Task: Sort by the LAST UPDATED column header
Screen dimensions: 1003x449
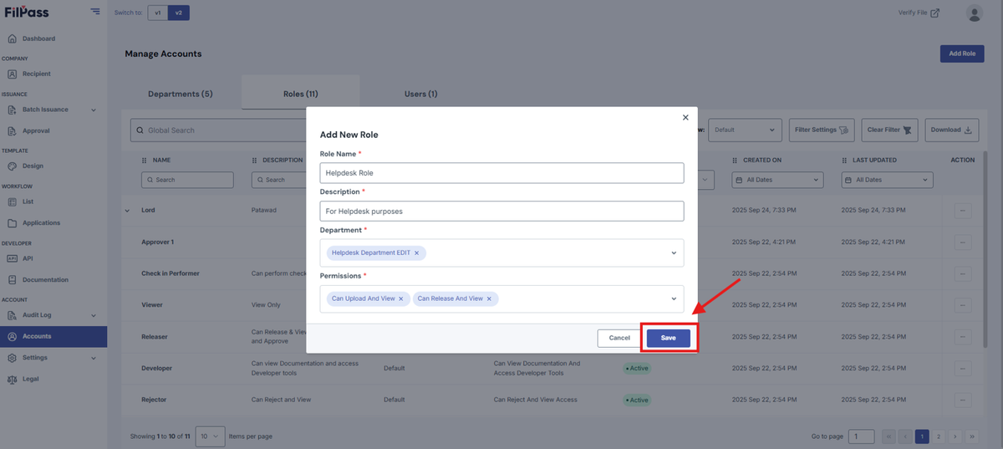Action: (874, 160)
